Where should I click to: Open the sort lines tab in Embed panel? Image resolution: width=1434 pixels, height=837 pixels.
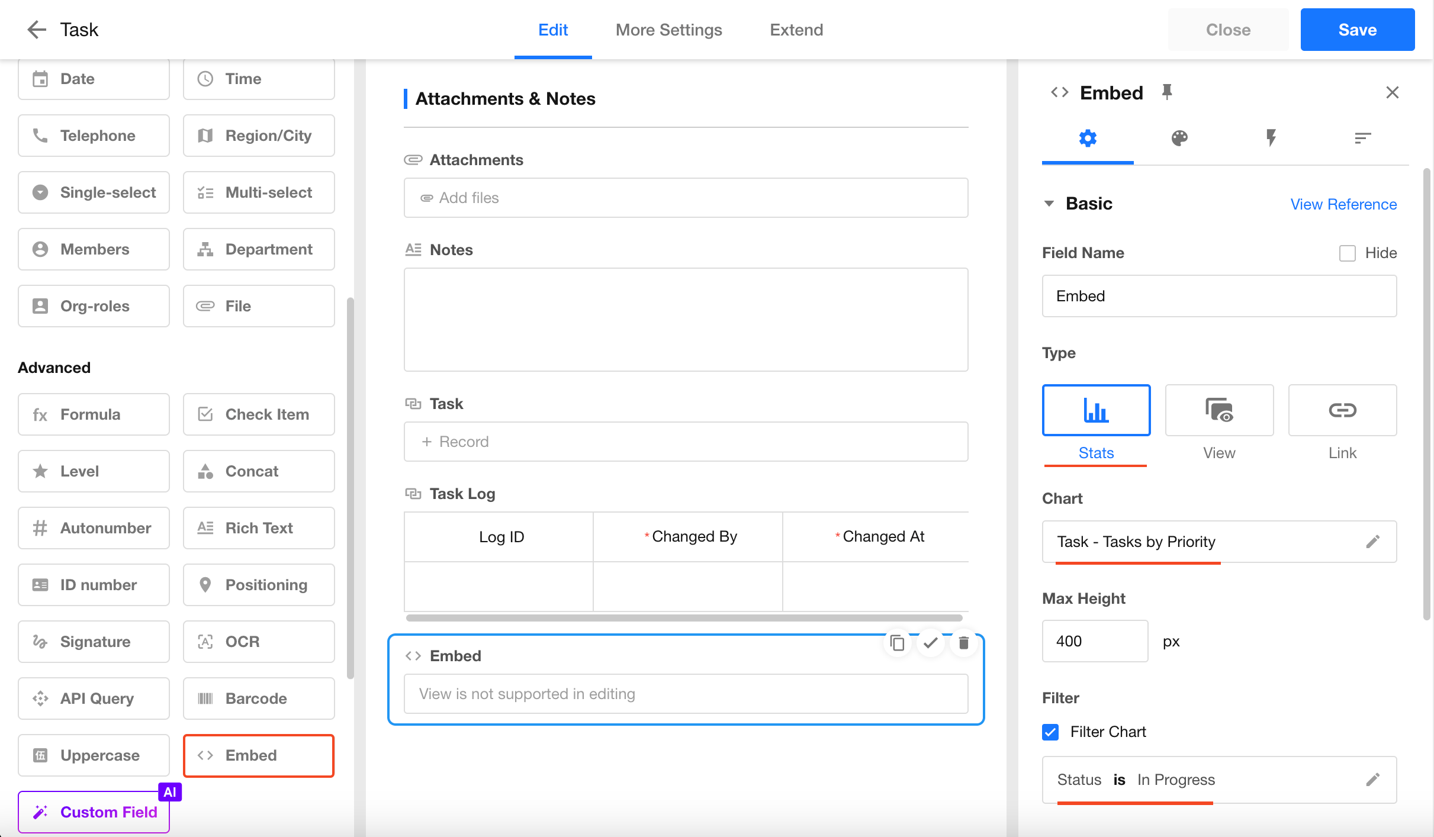(1363, 139)
